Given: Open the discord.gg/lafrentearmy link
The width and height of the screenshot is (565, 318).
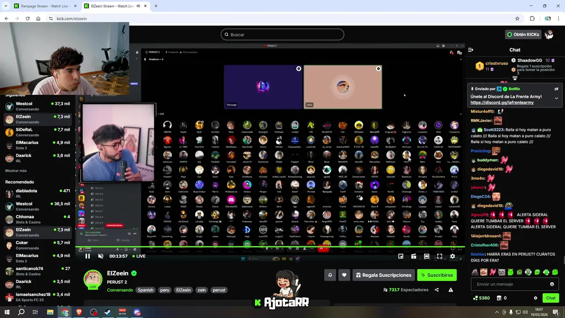Looking at the screenshot, I should [502, 102].
